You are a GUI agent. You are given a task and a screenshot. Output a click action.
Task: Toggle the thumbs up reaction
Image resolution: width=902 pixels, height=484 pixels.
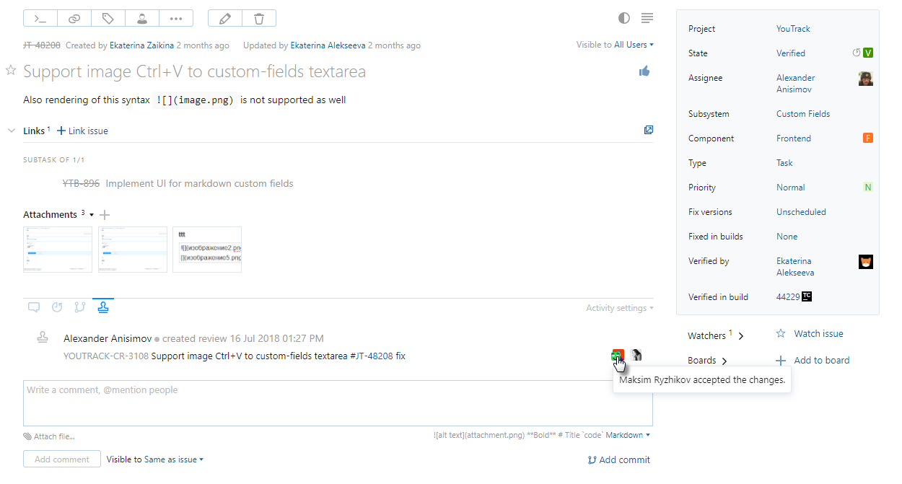[x=644, y=71]
